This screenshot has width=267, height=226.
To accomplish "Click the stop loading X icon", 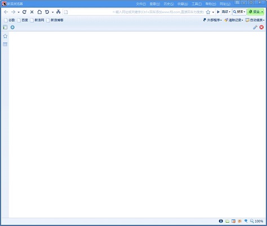I will [x=32, y=12].
